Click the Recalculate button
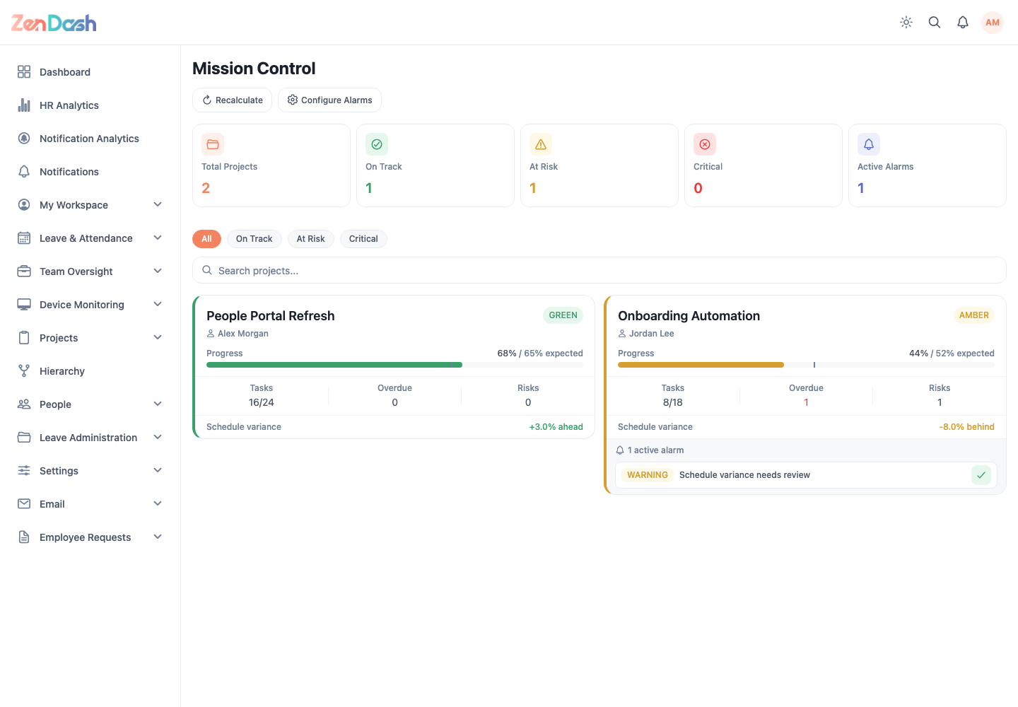Screen dimensions: 1018x707 [233, 100]
